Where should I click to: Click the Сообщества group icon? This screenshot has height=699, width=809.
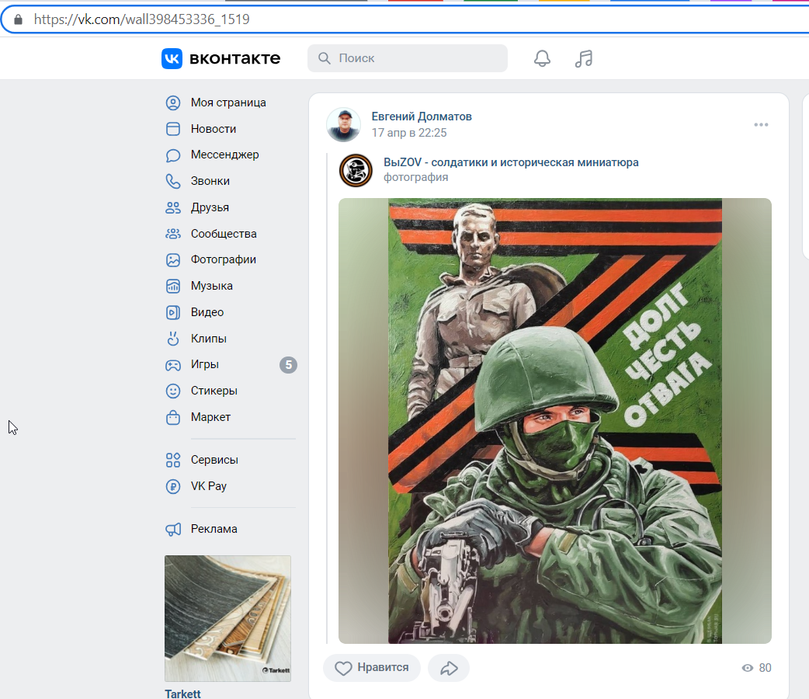tap(173, 234)
